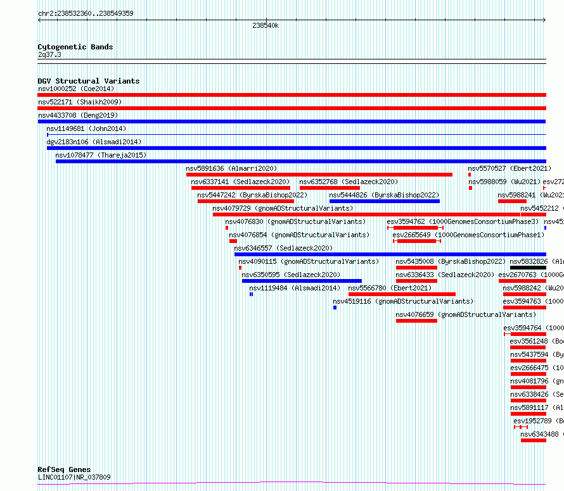Click nsv1149681 (John2014) label
The width and height of the screenshot is (564, 491).
86,128
